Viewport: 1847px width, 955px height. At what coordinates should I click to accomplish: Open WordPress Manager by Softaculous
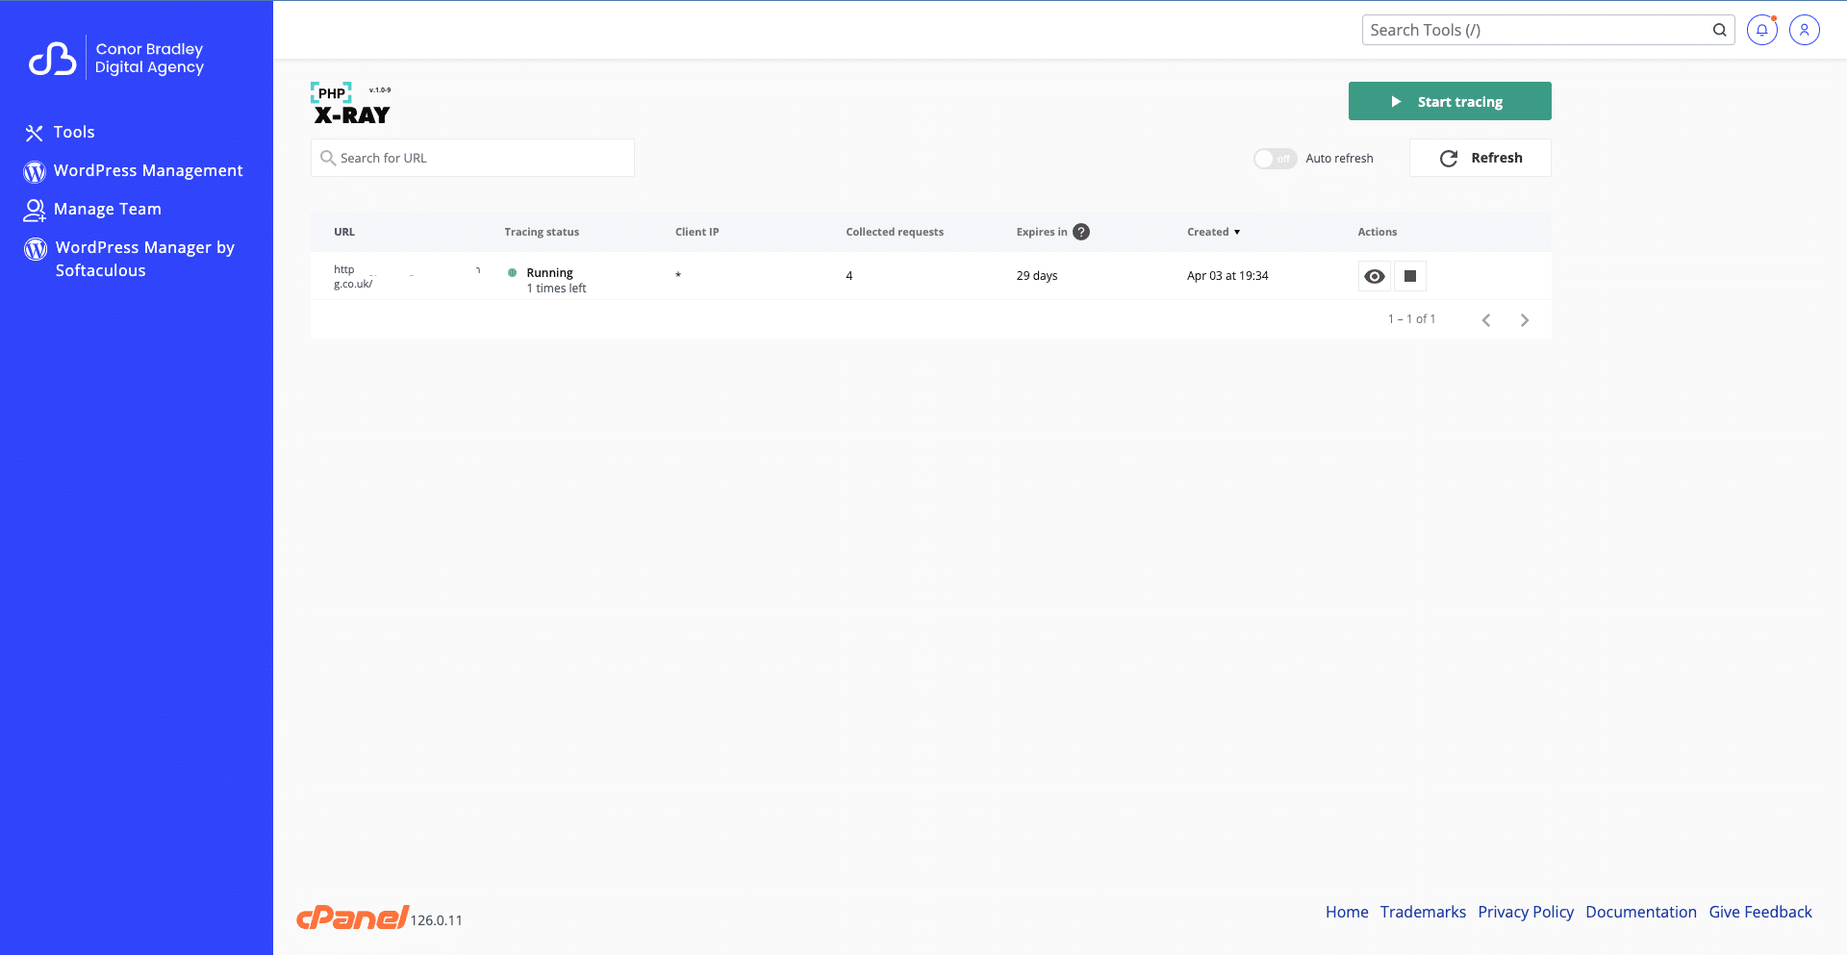point(129,259)
